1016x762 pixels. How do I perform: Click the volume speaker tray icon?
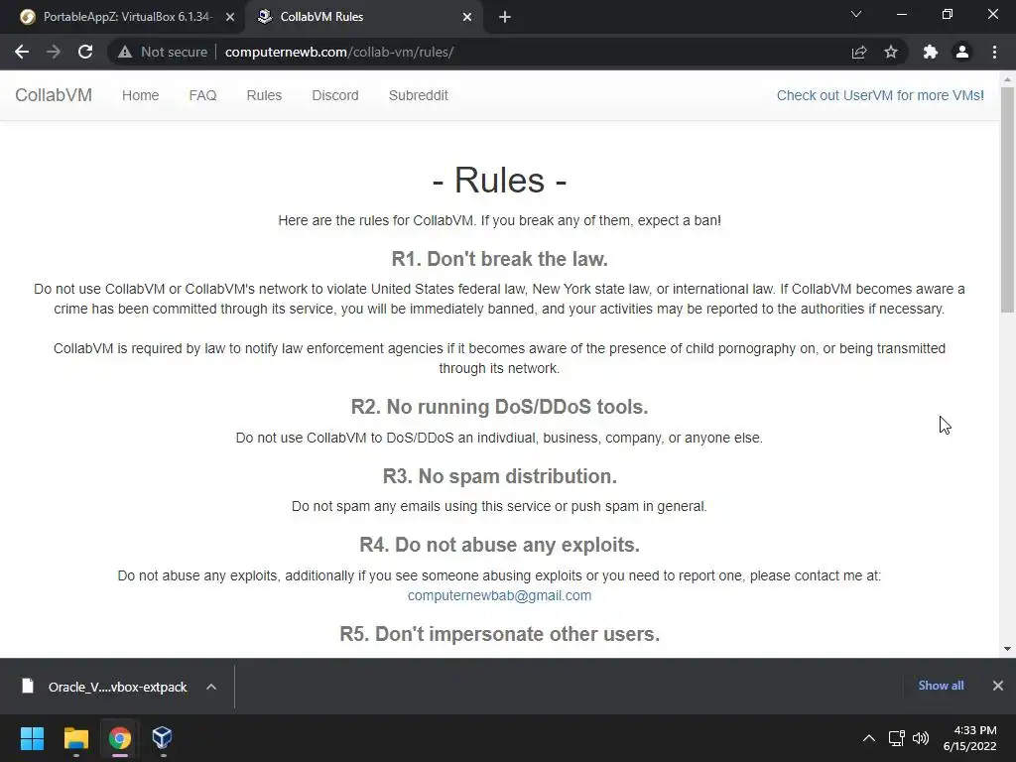click(921, 738)
